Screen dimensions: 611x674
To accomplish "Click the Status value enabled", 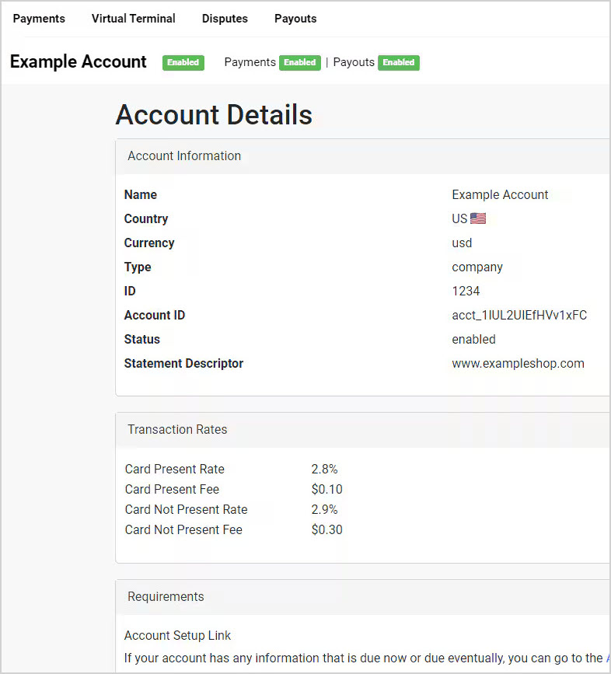I will pyautogui.click(x=473, y=340).
